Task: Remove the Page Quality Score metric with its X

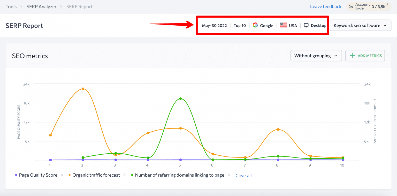Action: tap(62, 175)
